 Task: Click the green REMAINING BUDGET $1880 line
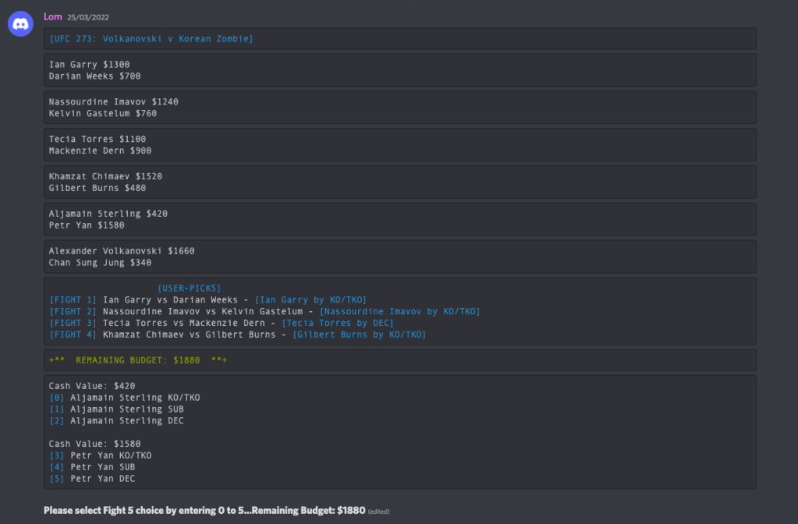[x=137, y=360]
